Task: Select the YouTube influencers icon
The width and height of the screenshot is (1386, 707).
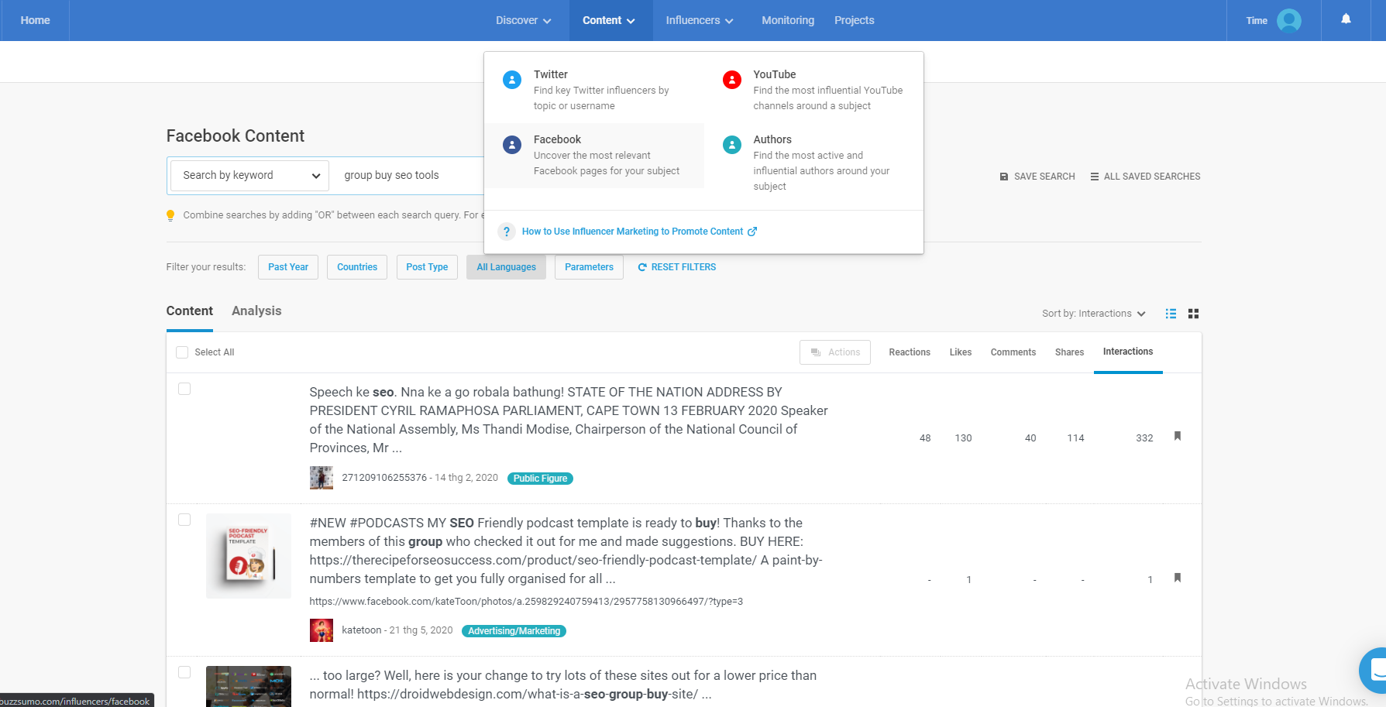Action: coord(732,80)
